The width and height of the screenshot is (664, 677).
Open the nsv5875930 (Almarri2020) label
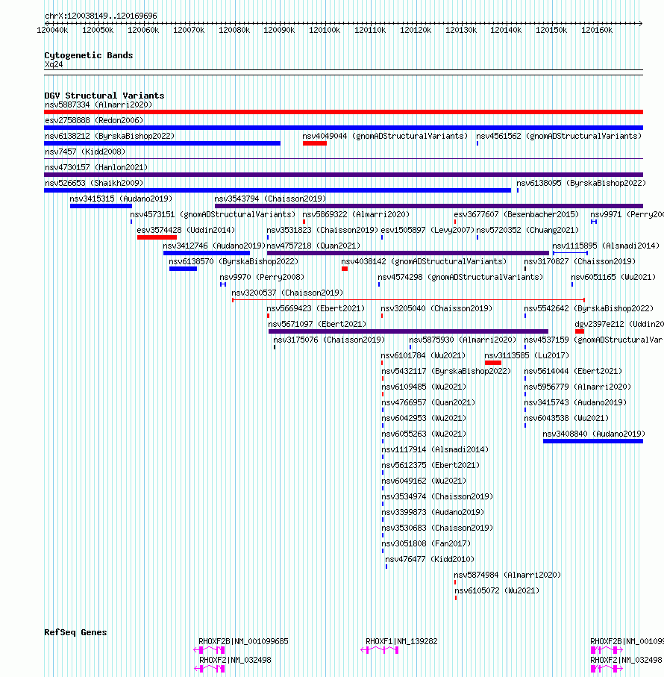tap(463, 340)
